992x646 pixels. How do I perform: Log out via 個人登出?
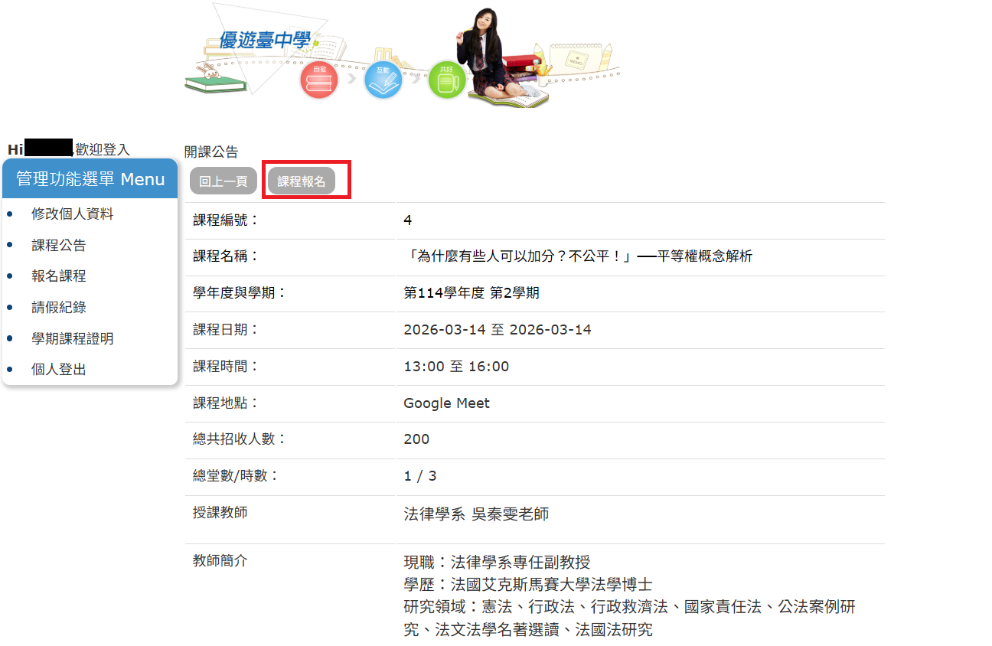tap(58, 370)
